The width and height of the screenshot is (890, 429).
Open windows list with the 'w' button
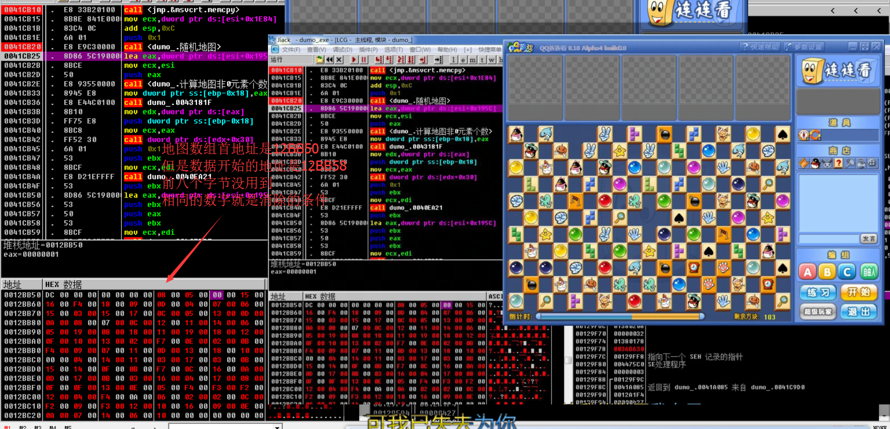[x=491, y=60]
